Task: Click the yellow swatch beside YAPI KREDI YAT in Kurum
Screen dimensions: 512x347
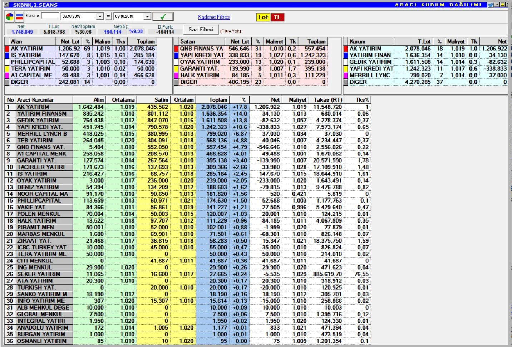Action: tap(346, 68)
